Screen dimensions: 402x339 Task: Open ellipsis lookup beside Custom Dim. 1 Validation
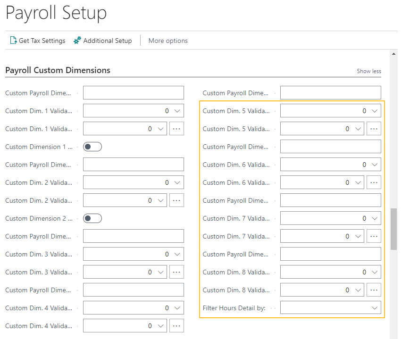pyautogui.click(x=176, y=129)
